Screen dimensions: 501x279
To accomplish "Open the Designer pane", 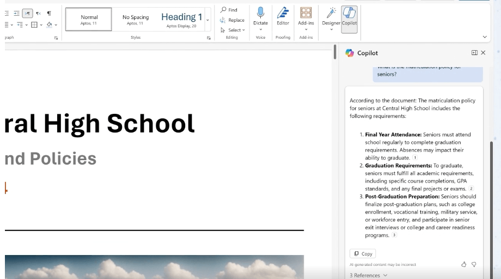I will point(331,16).
